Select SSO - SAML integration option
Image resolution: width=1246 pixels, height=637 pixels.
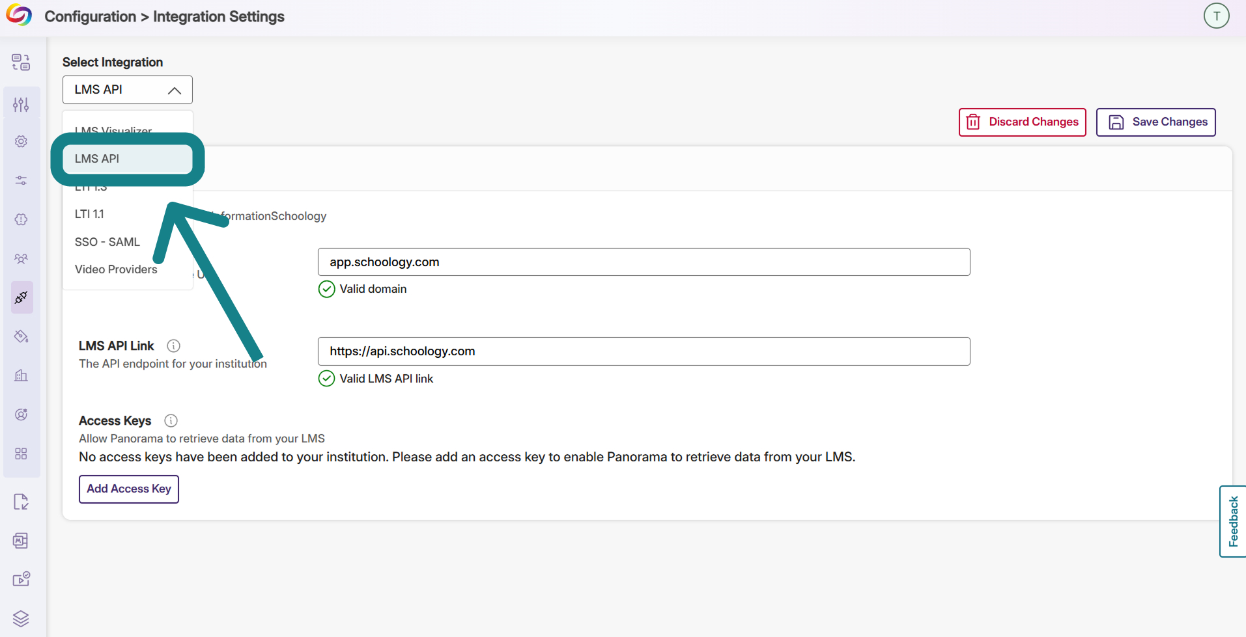(x=107, y=242)
